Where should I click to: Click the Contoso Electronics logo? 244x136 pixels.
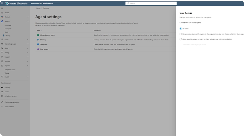[16, 3]
